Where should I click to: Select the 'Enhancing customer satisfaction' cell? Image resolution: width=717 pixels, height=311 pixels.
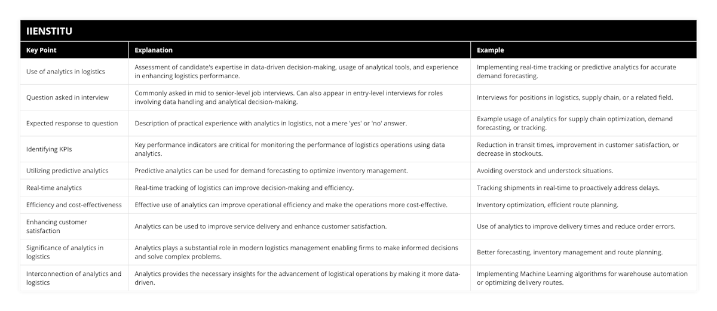tap(57, 226)
